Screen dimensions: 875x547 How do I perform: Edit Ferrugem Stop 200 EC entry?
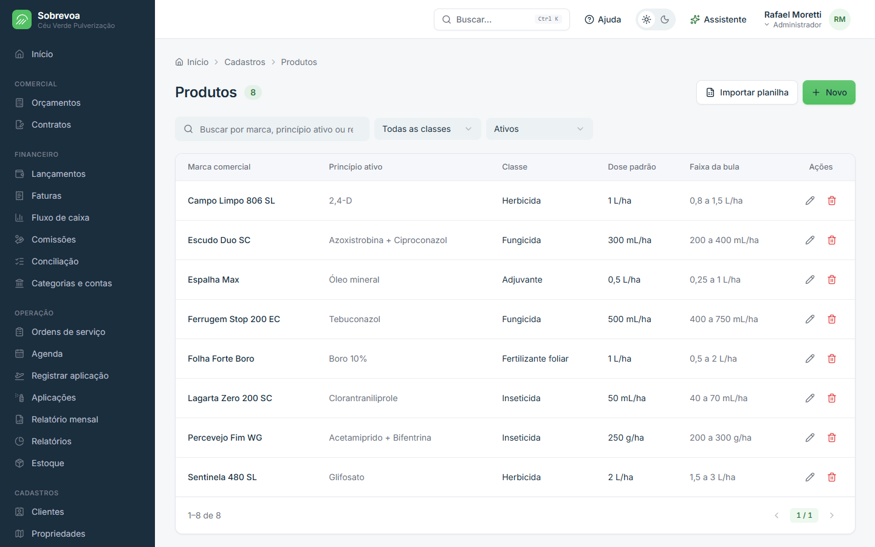tap(810, 319)
